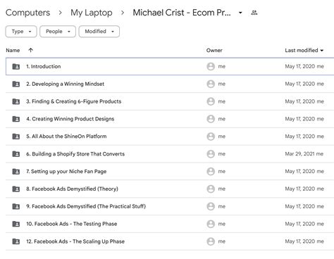Click folder icon for 5. All About the ShineOn Platform
Viewport: 334px width, 259px height.
16,137
